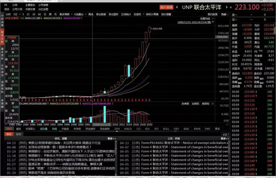Click the date range 1980/12/31-2021/4/15 link
The image size is (276, 178).
[194, 22]
